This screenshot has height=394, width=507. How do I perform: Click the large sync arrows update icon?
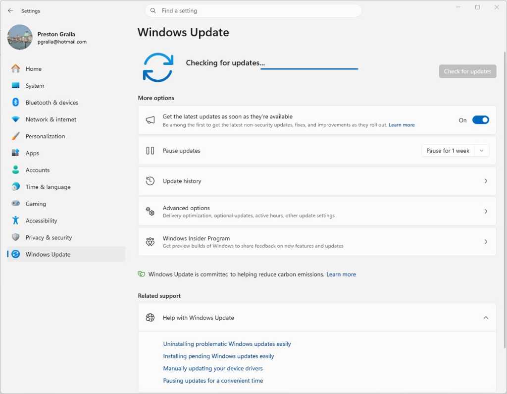(x=158, y=67)
